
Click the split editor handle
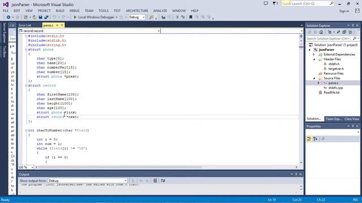(x=301, y=36)
